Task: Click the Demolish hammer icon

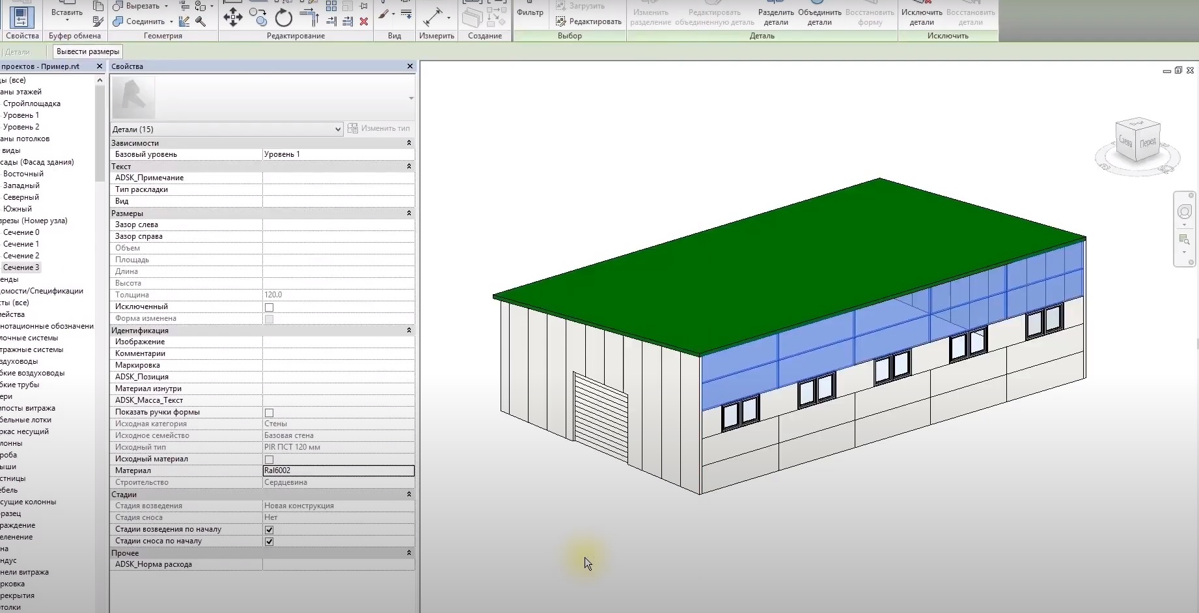Action: (x=200, y=21)
